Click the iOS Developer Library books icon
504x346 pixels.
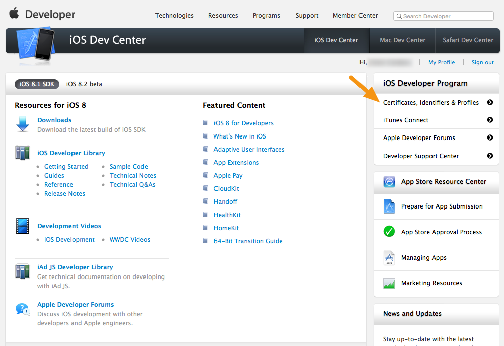[x=23, y=153]
